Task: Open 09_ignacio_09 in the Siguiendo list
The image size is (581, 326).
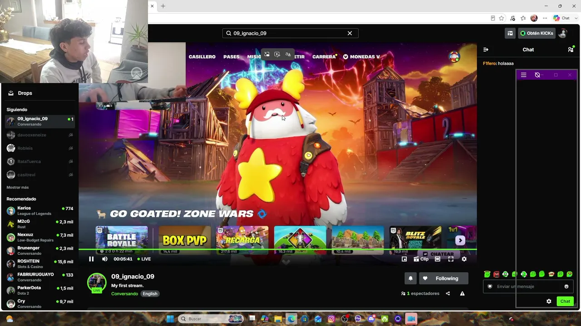Action: (40, 121)
